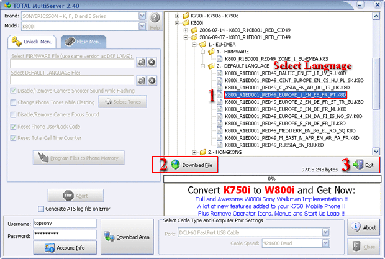Collapse the 1.- EU-EMEA node

[x=194, y=45]
